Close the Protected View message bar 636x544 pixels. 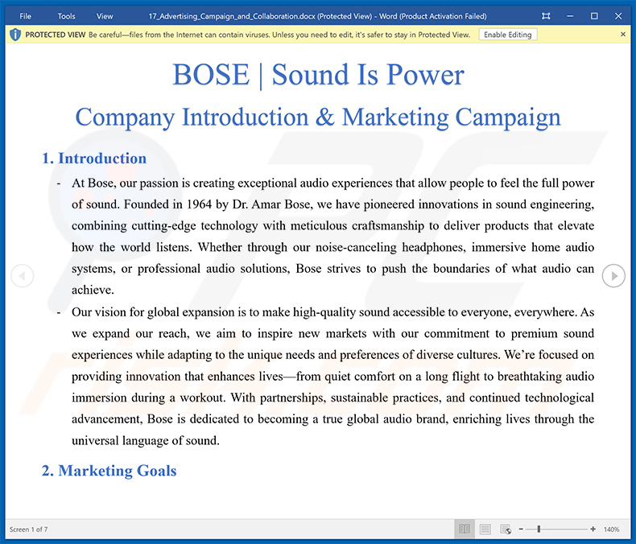(x=623, y=35)
